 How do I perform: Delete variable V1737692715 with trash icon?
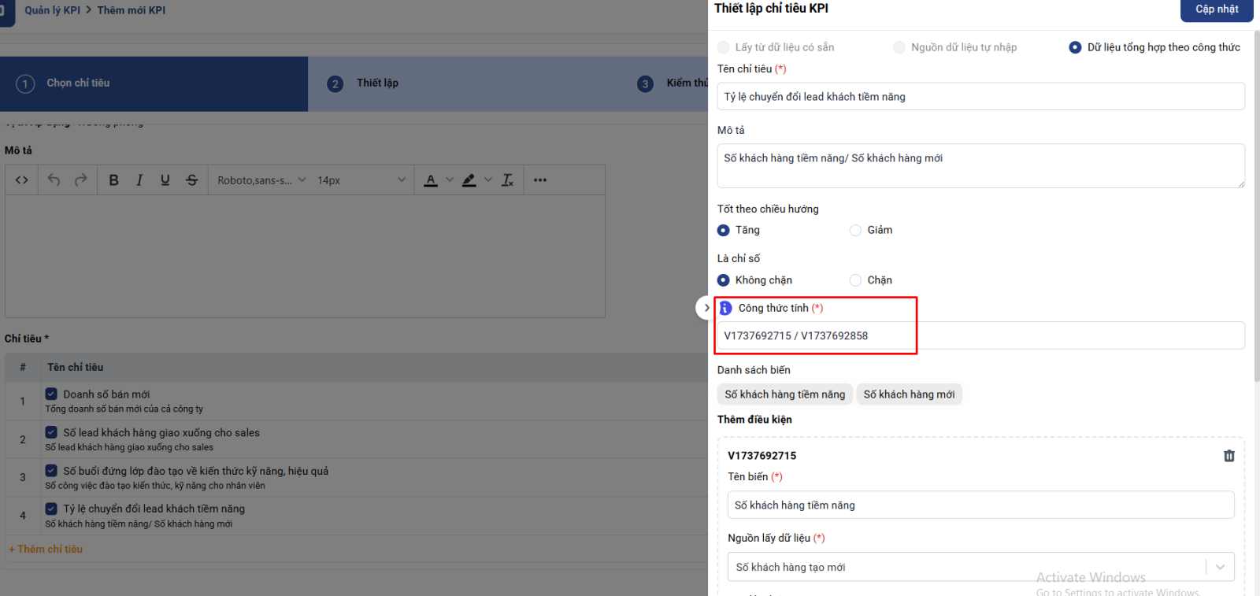click(x=1228, y=456)
